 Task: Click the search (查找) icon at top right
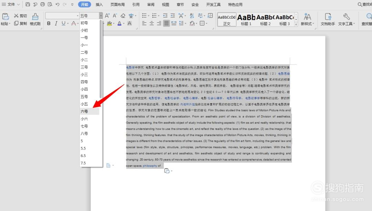pyautogui.click(x=365, y=4)
